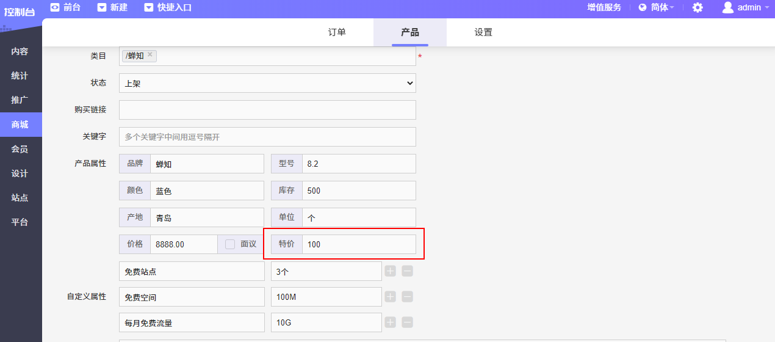The height and width of the screenshot is (342, 775).
Task: Remove the 免费站点 custom attribute row
Action: [408, 271]
